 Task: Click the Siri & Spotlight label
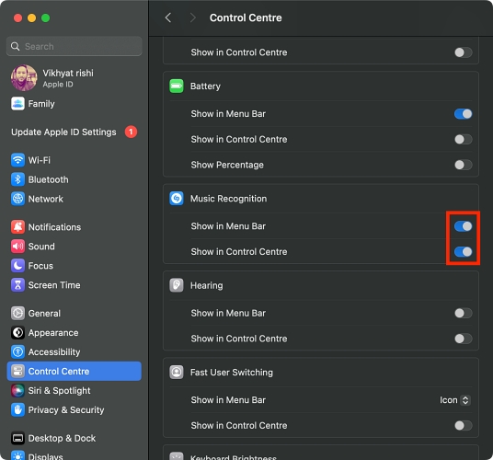[x=59, y=390]
